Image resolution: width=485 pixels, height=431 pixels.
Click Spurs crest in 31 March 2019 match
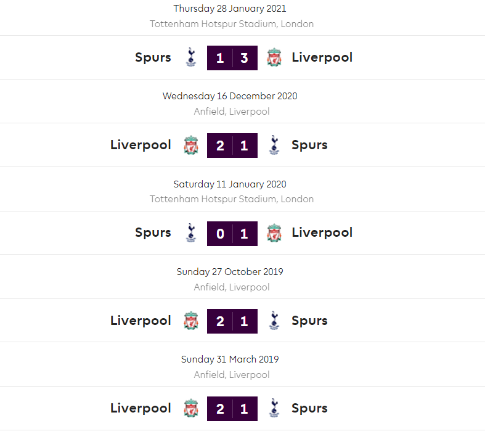click(274, 408)
